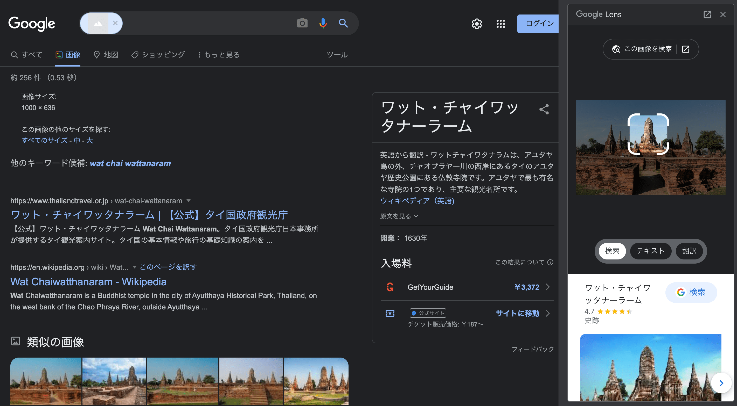This screenshot has width=737, height=406.
Task: Switch Lens to テキスト mode
Action: (x=650, y=251)
